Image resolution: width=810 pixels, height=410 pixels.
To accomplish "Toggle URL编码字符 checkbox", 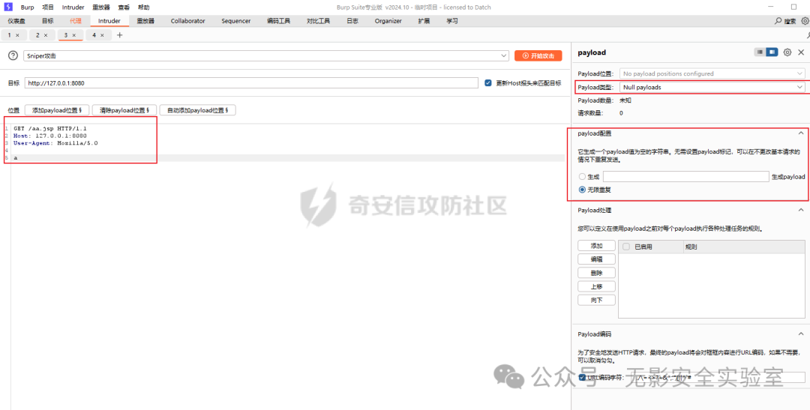I will click(582, 378).
